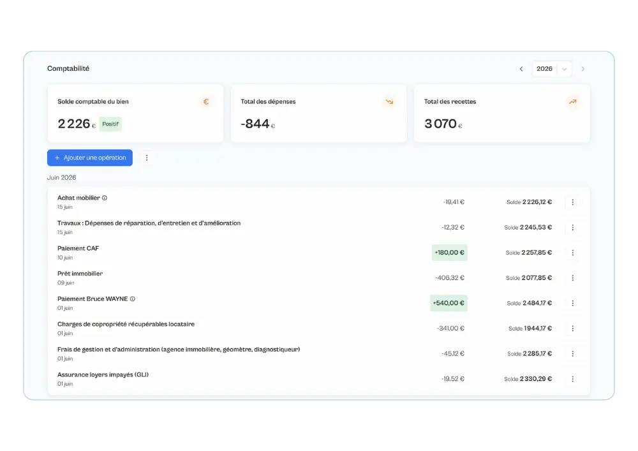The width and height of the screenshot is (638, 451).
Task: Click the -12,32 € amount
Action: pyautogui.click(x=453, y=227)
